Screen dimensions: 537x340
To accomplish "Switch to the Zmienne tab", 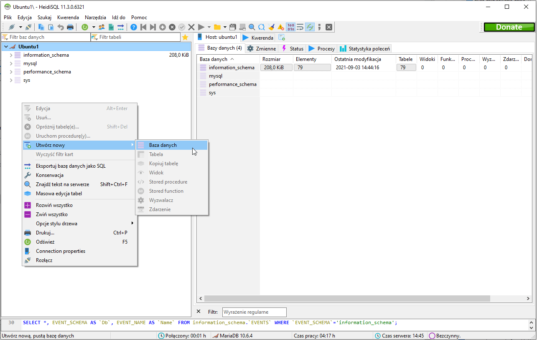I will [x=261, y=48].
